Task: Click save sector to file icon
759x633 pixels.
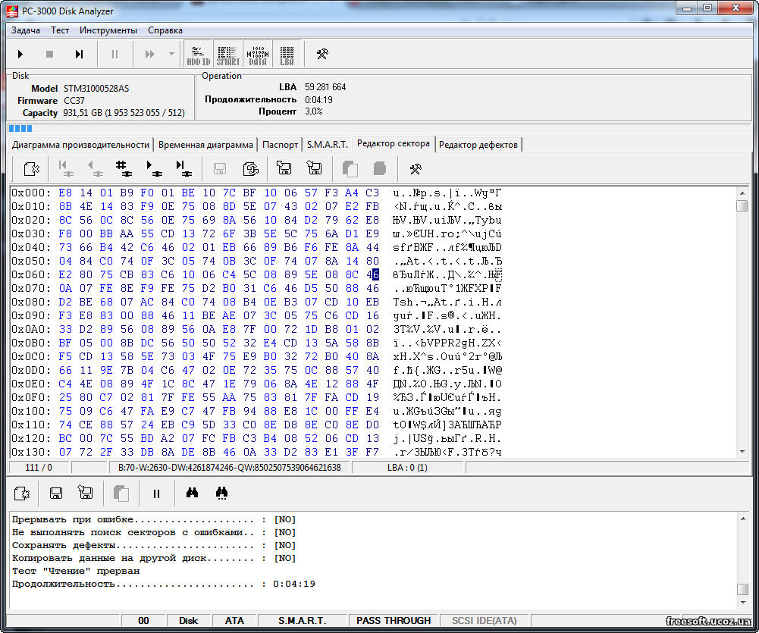Action: [x=314, y=168]
